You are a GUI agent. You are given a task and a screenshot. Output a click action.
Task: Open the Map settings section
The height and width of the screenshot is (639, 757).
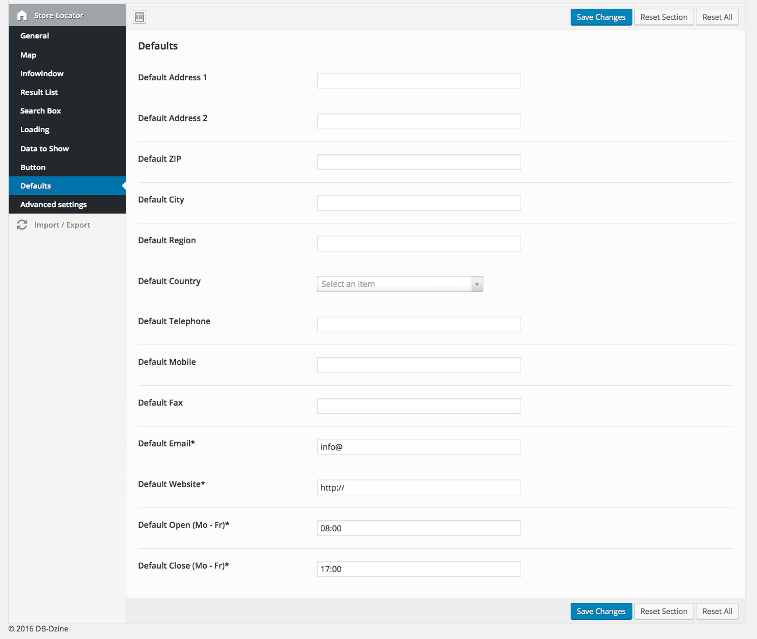point(67,55)
